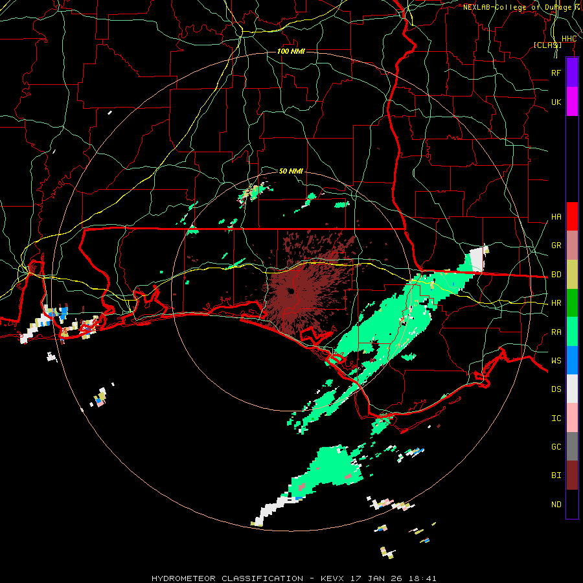The image size is (583, 583).
Task: Click the DS dry snow white swatch
Action: (572, 389)
